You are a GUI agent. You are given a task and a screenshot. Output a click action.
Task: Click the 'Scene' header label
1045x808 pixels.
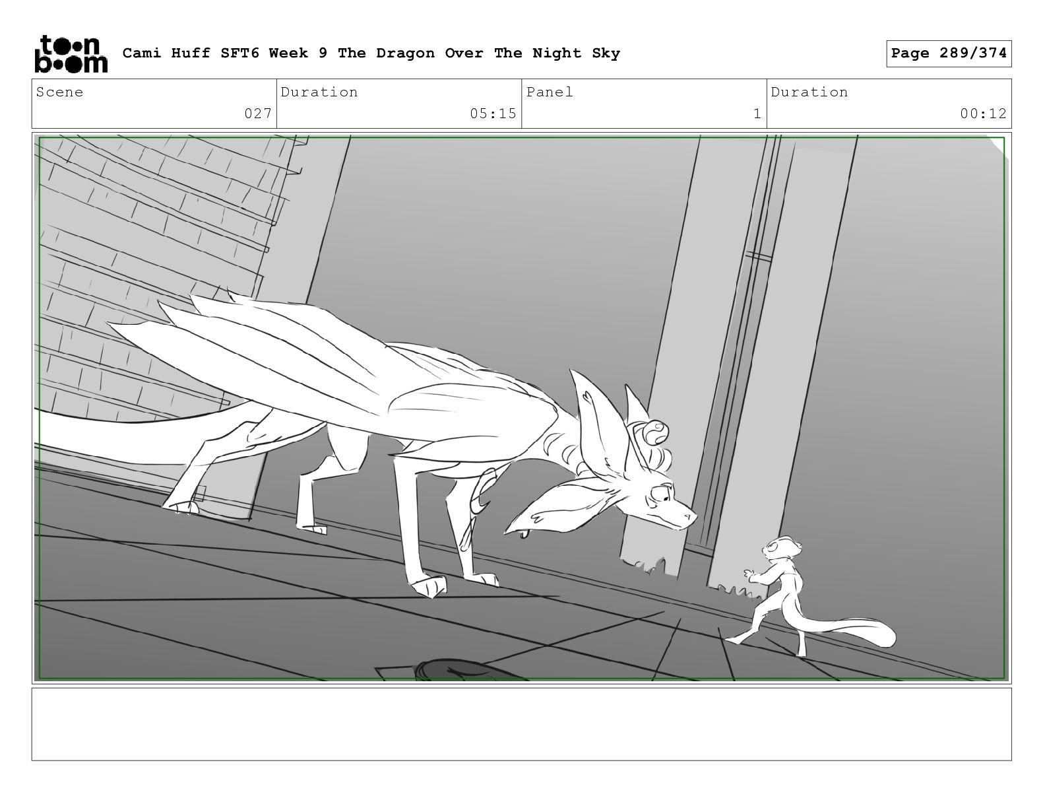pyautogui.click(x=60, y=92)
